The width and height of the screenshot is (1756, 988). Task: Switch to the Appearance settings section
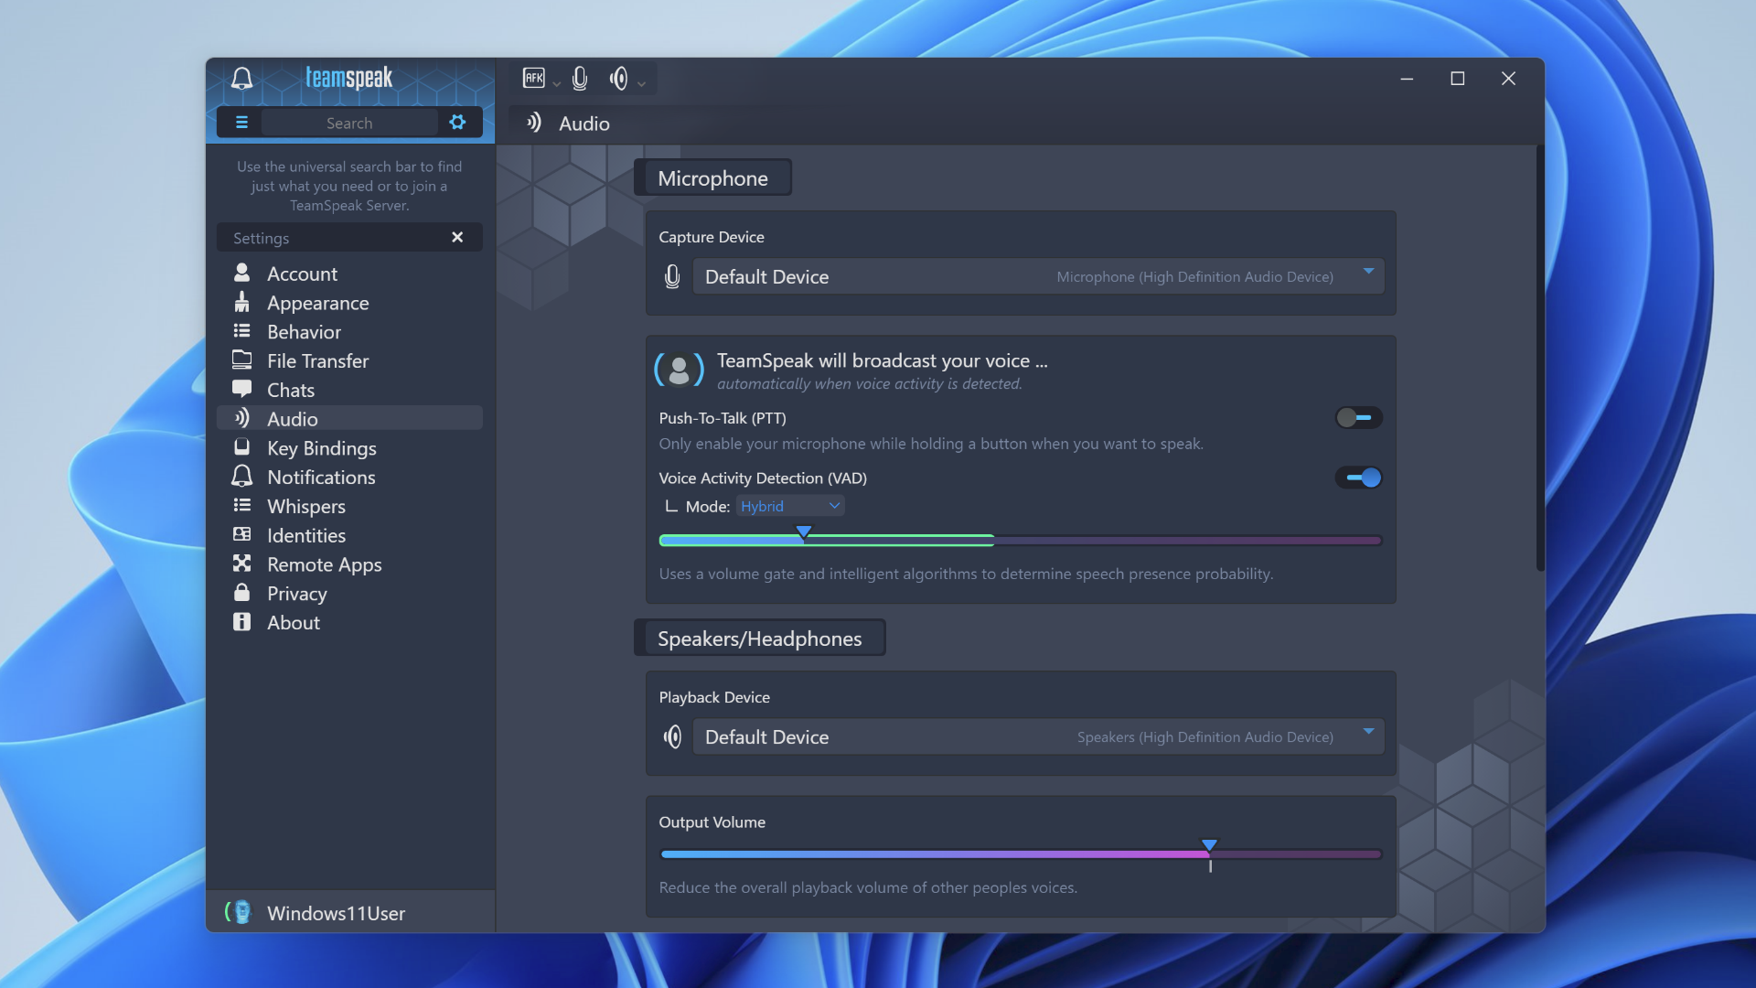317,303
